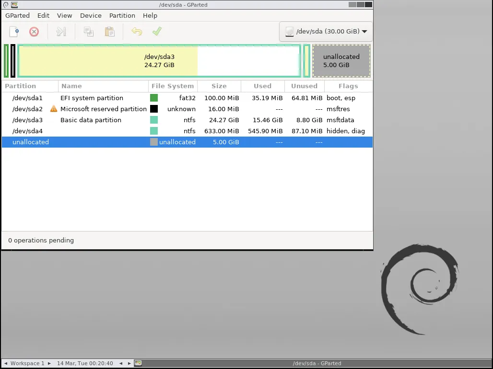Viewport: 493px width, 369px height.
Task: Click the Copy partition toolbar icon
Action: [x=88, y=32]
